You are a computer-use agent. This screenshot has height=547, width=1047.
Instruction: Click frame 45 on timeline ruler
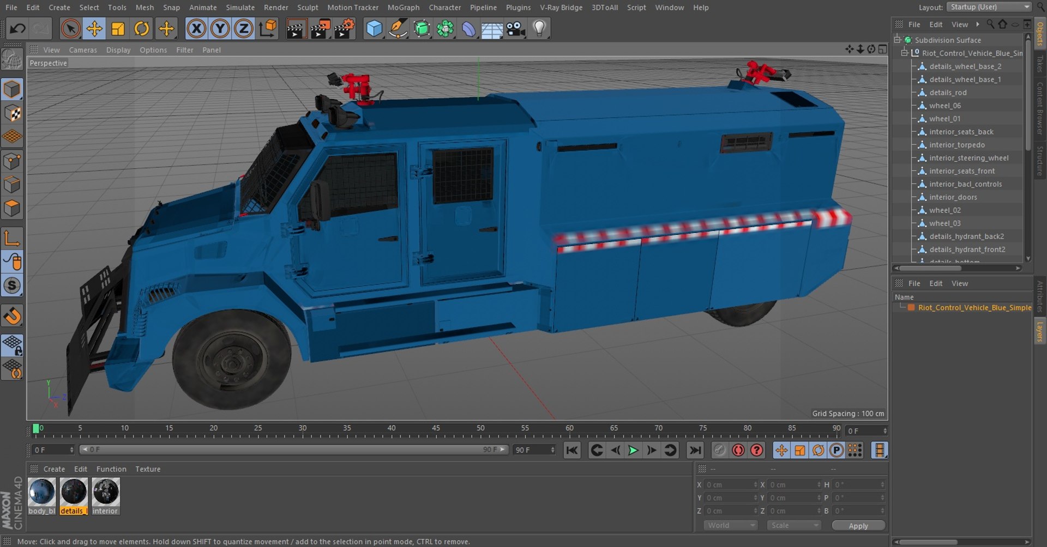click(436, 429)
